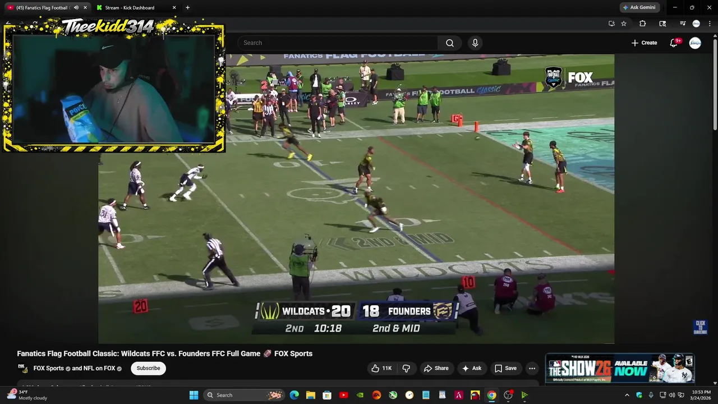
Task: Dislike the video with thumbs-down
Action: click(x=407, y=368)
